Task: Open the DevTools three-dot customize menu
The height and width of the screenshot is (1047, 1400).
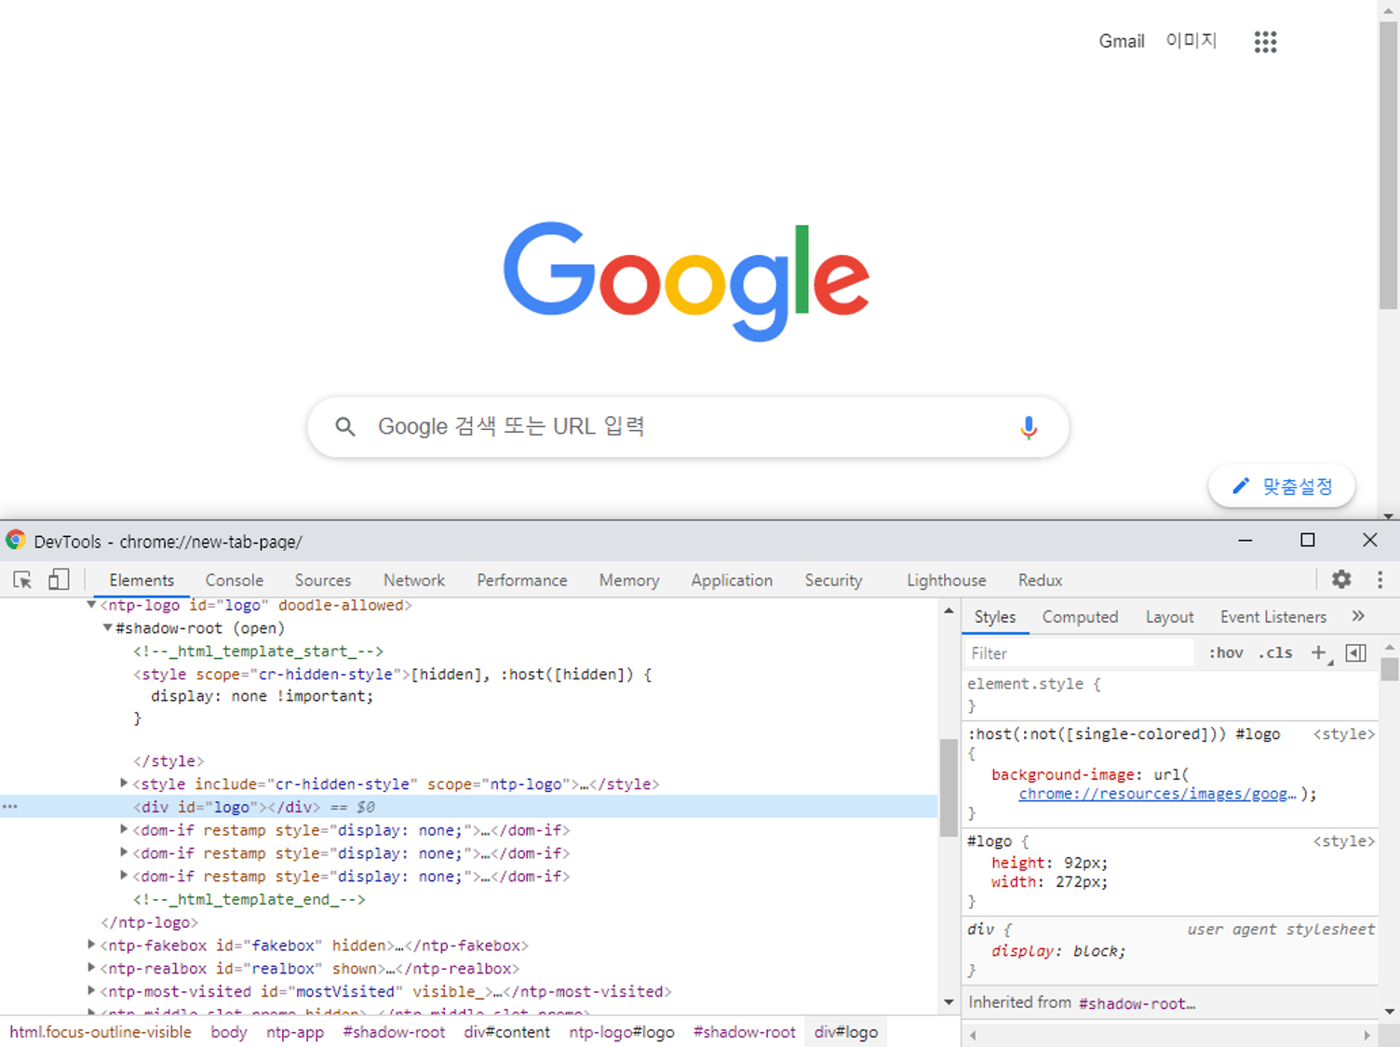Action: tap(1380, 580)
